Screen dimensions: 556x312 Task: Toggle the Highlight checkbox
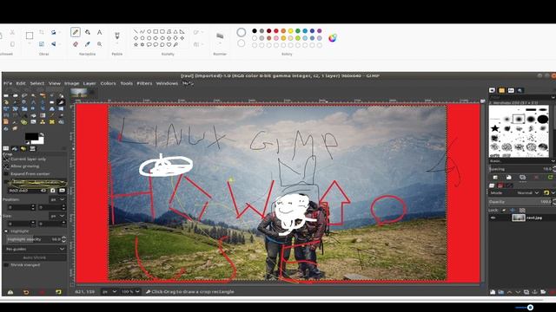tap(6, 231)
